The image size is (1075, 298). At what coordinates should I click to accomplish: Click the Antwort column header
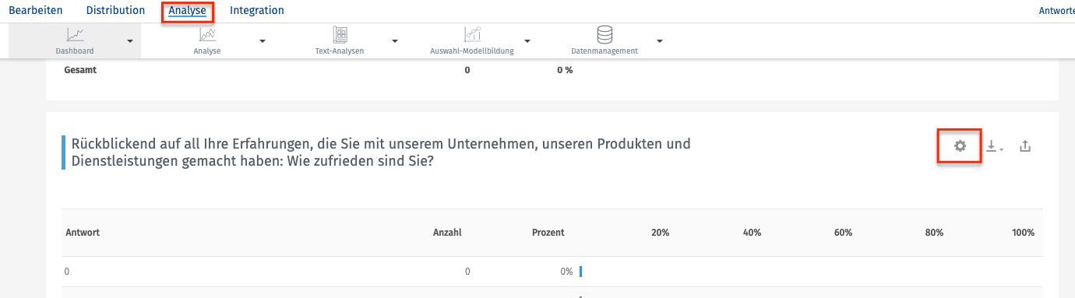(83, 233)
